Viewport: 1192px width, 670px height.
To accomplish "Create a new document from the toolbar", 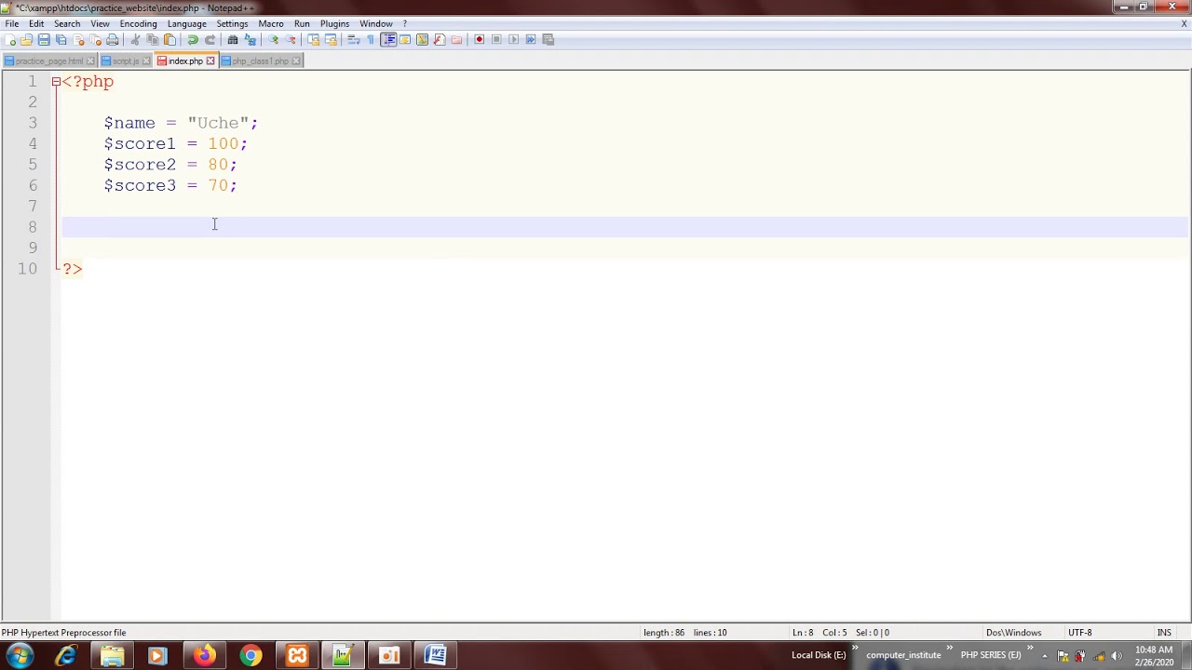I will pos(9,39).
